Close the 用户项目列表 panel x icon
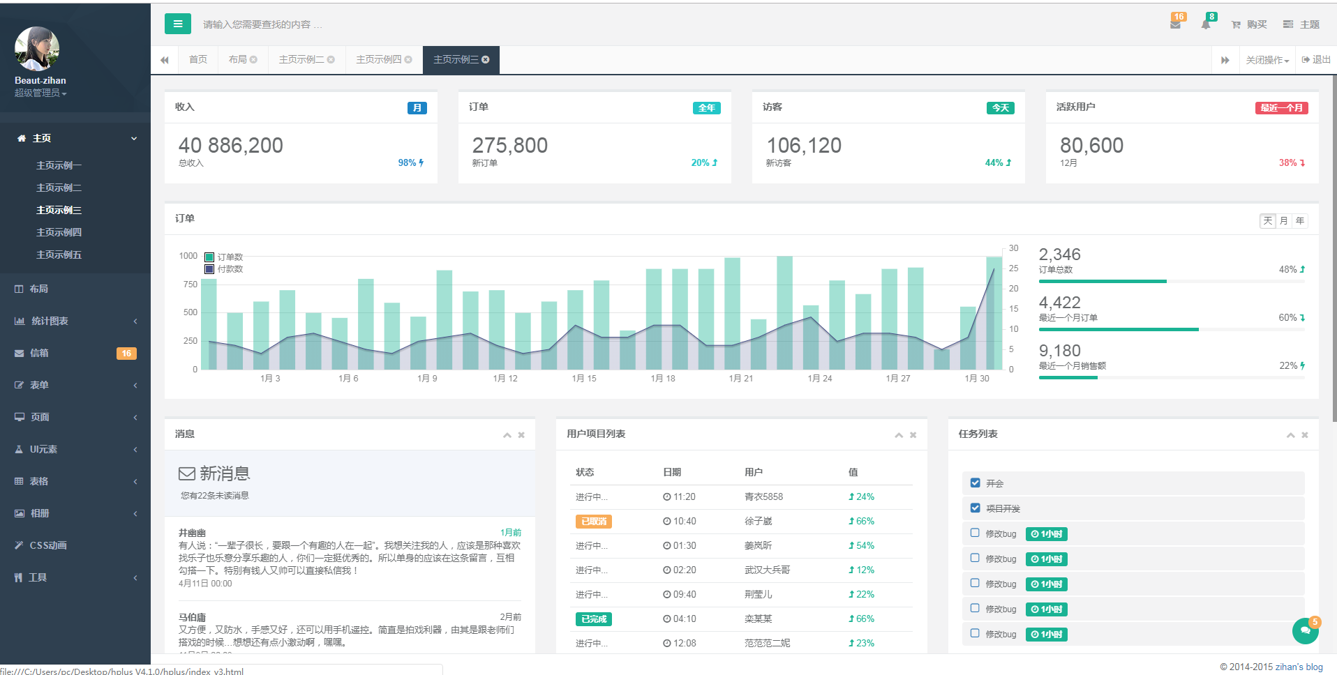The width and height of the screenshot is (1337, 675). tap(913, 435)
